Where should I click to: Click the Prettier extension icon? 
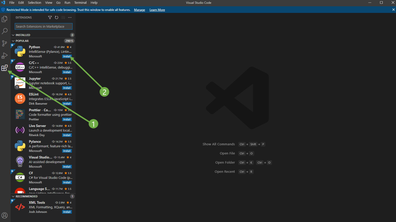[20, 114]
